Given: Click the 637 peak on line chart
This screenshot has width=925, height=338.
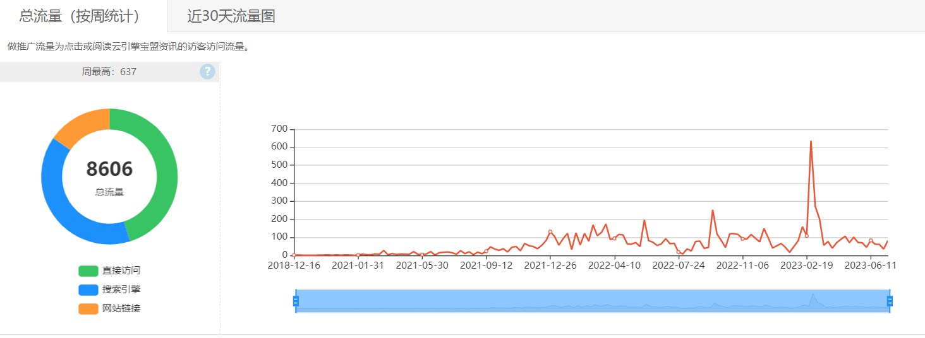Looking at the screenshot, I should pyautogui.click(x=811, y=141).
